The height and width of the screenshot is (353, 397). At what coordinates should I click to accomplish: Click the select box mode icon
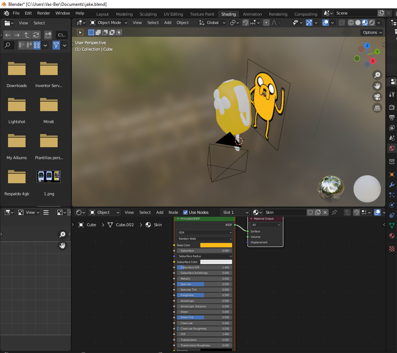click(x=91, y=32)
